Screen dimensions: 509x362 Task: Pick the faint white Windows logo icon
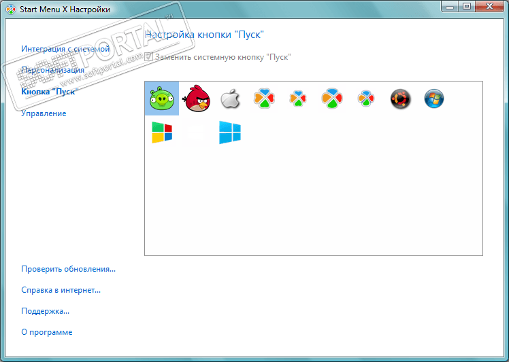pos(196,132)
